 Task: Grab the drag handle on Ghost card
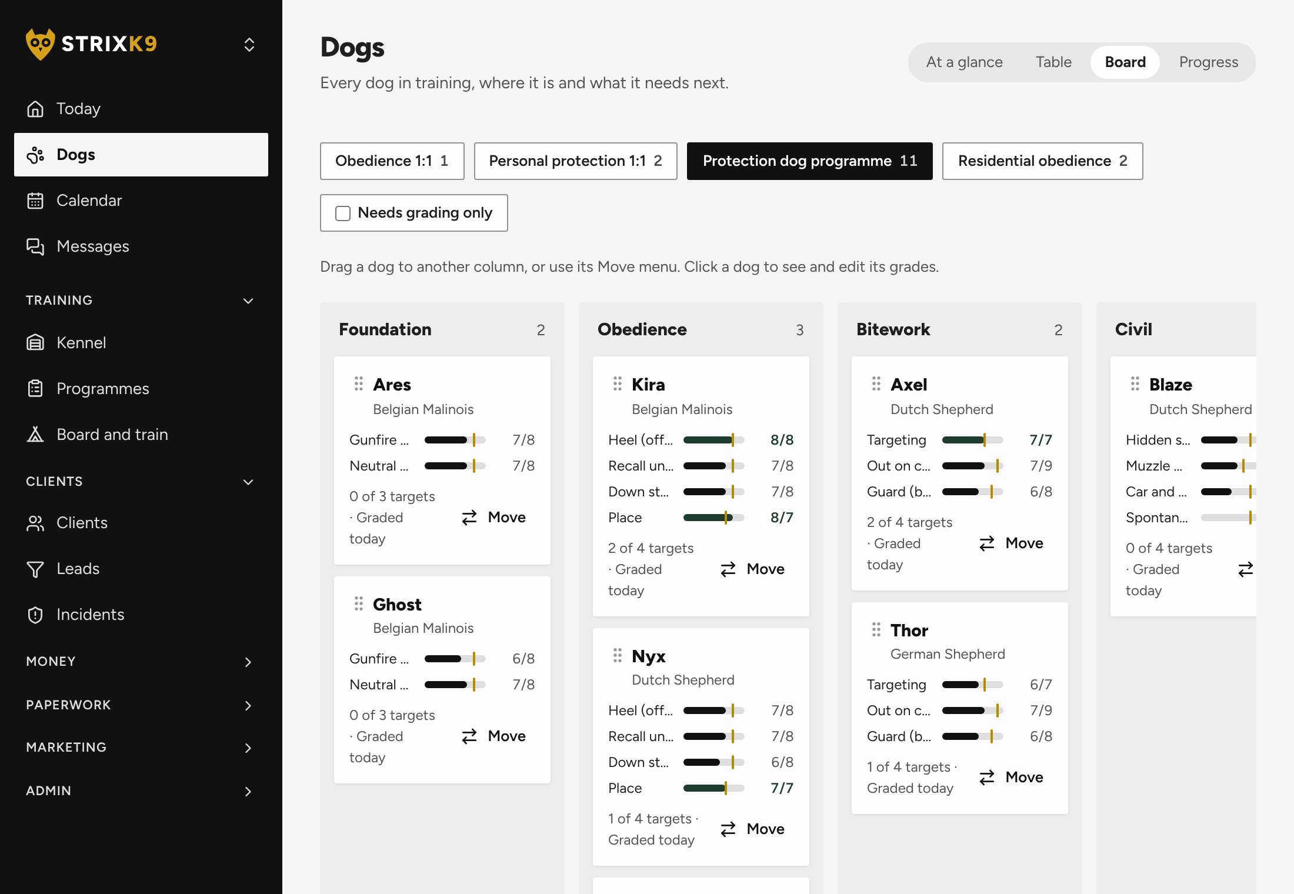pos(359,604)
